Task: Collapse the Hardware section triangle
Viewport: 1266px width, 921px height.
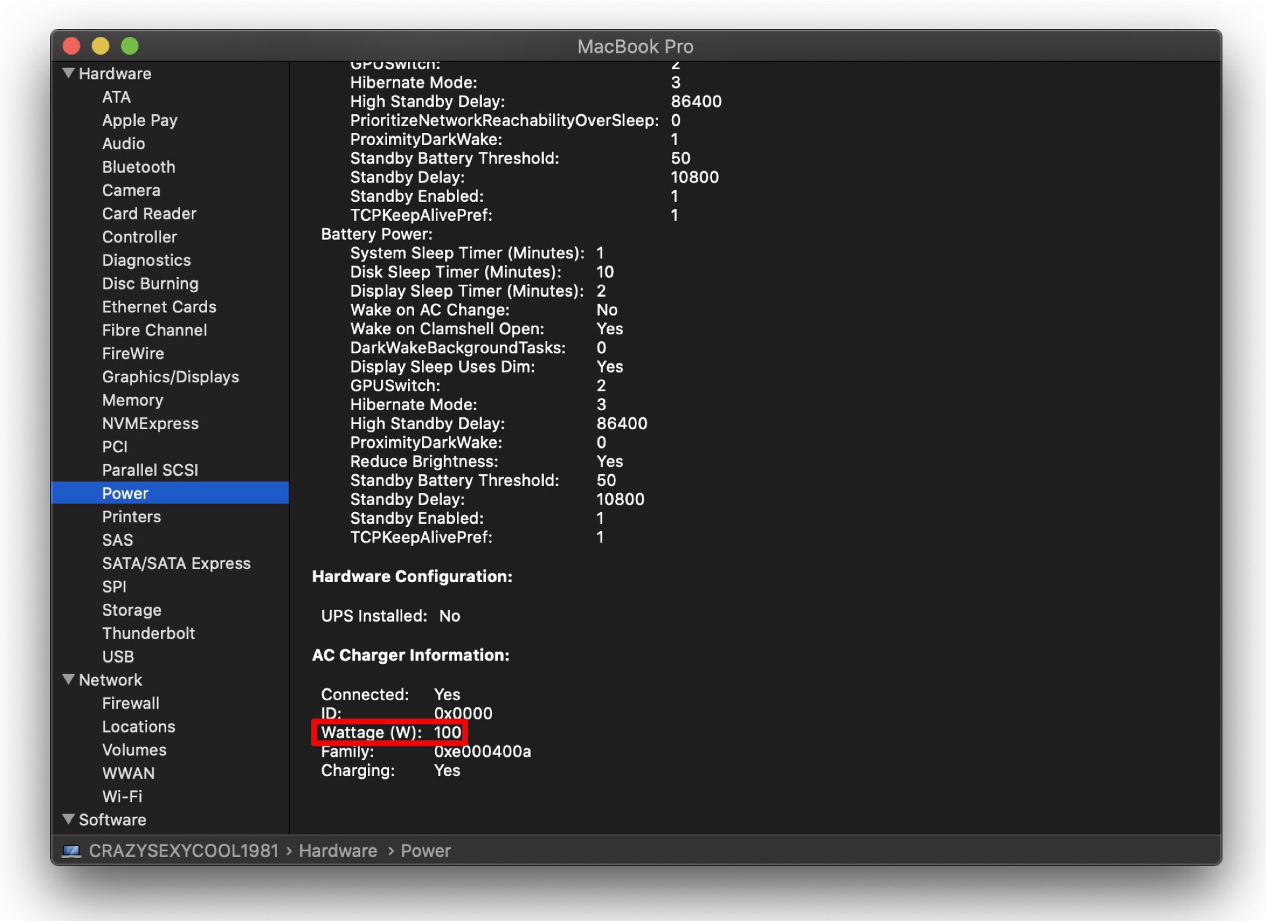Action: point(69,73)
